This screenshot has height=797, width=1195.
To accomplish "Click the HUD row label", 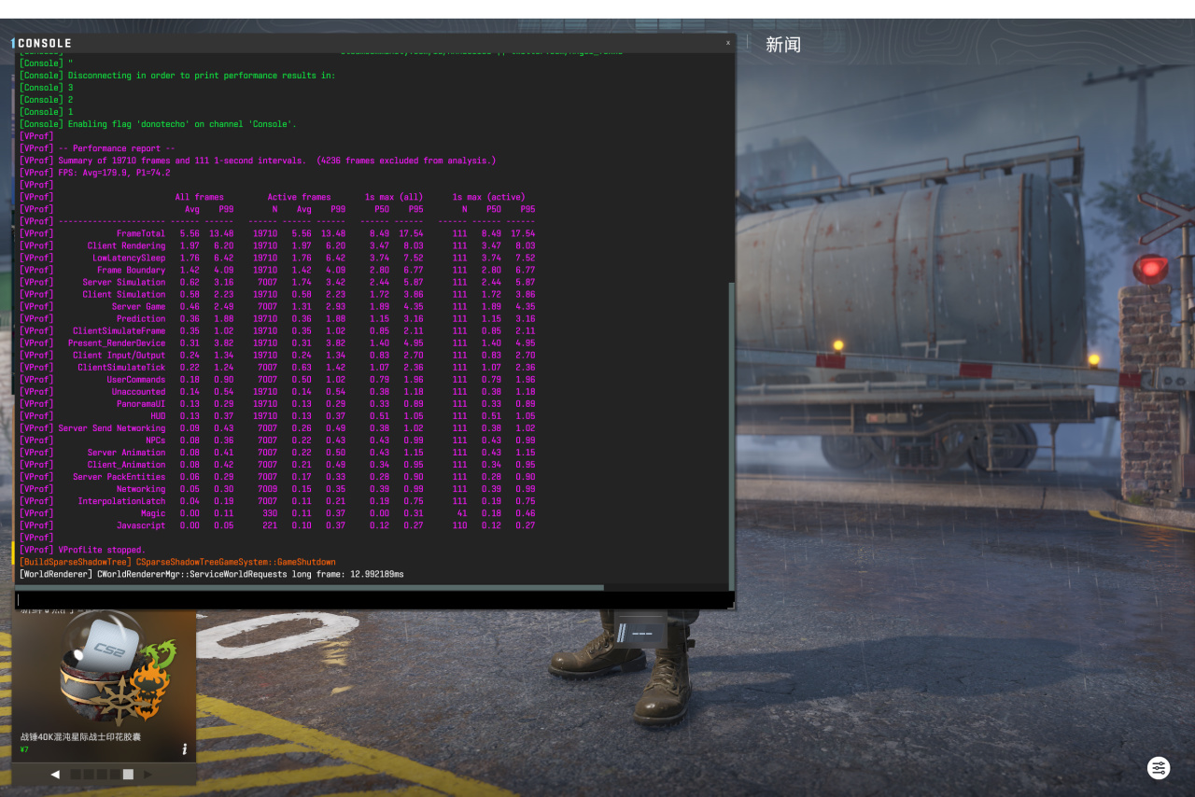I will tap(158, 415).
